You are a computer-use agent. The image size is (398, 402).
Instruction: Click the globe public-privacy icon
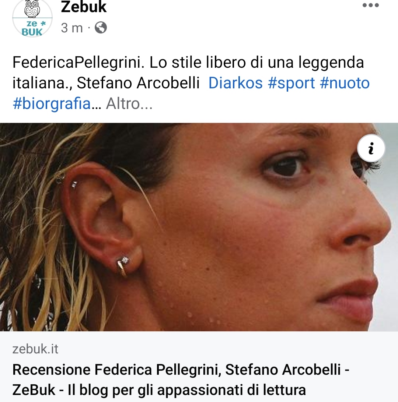101,28
